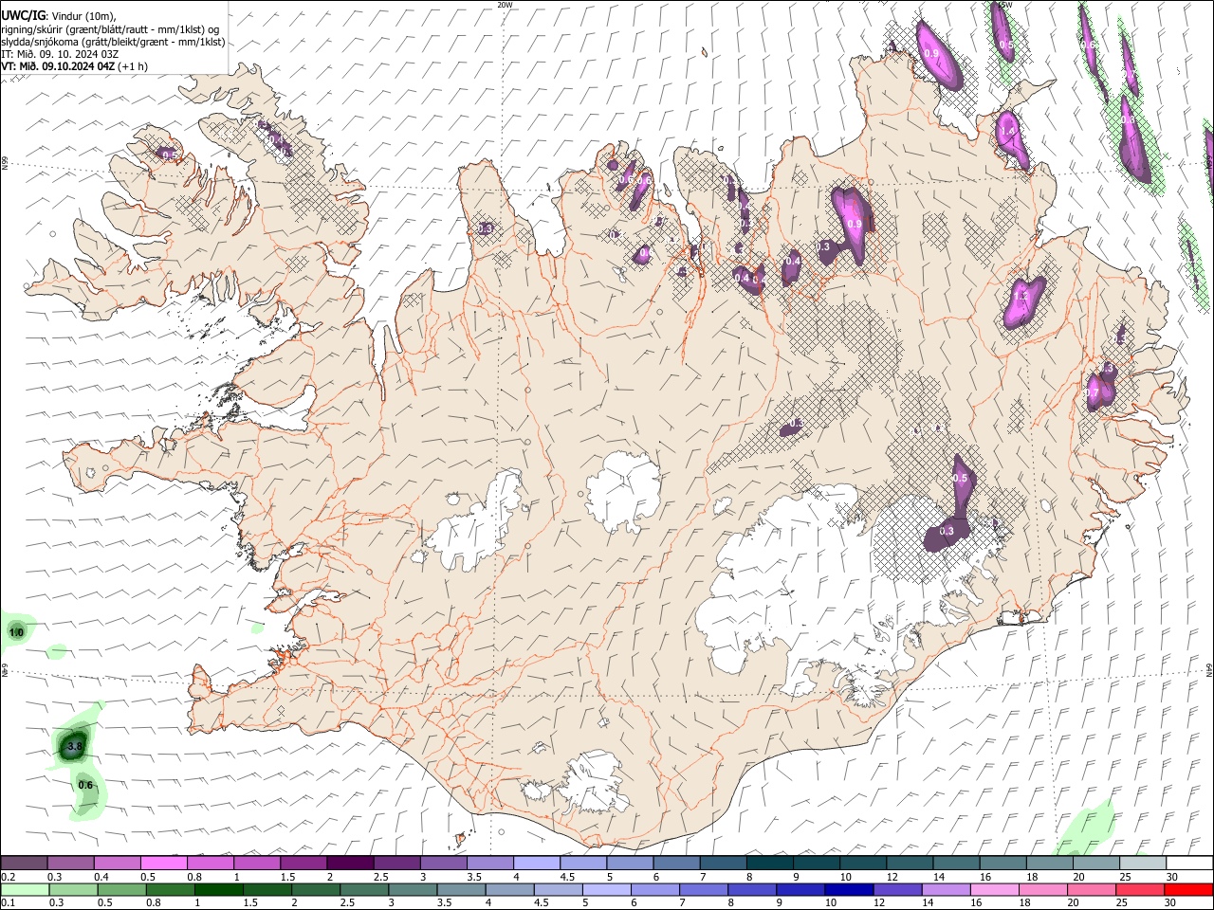1214x910 pixels.
Task: Select the lower scale swatch for 14
Action: click(x=945, y=890)
